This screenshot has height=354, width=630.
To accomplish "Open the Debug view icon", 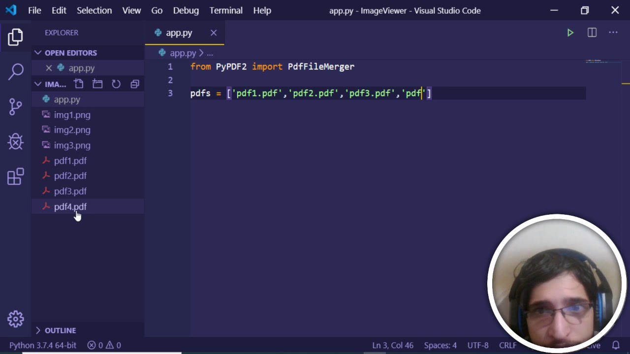I will tap(16, 142).
